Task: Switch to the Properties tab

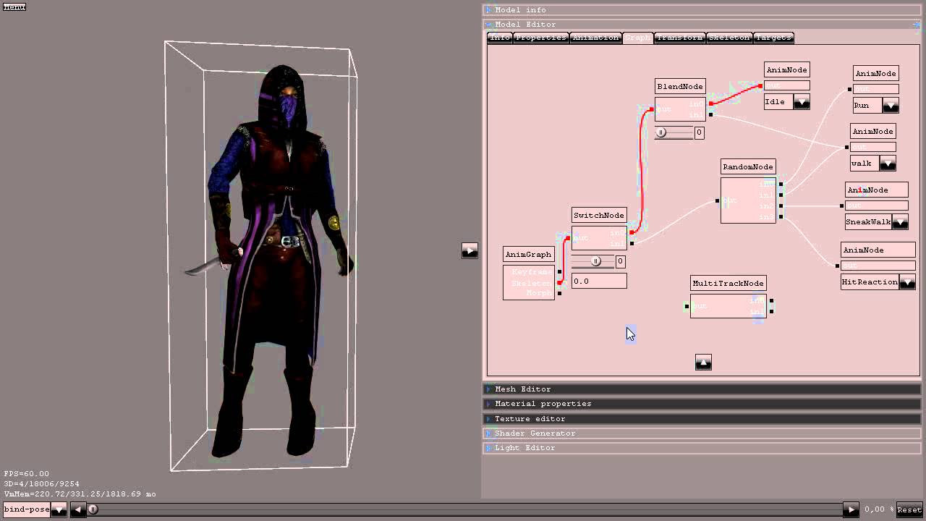Action: pos(540,38)
